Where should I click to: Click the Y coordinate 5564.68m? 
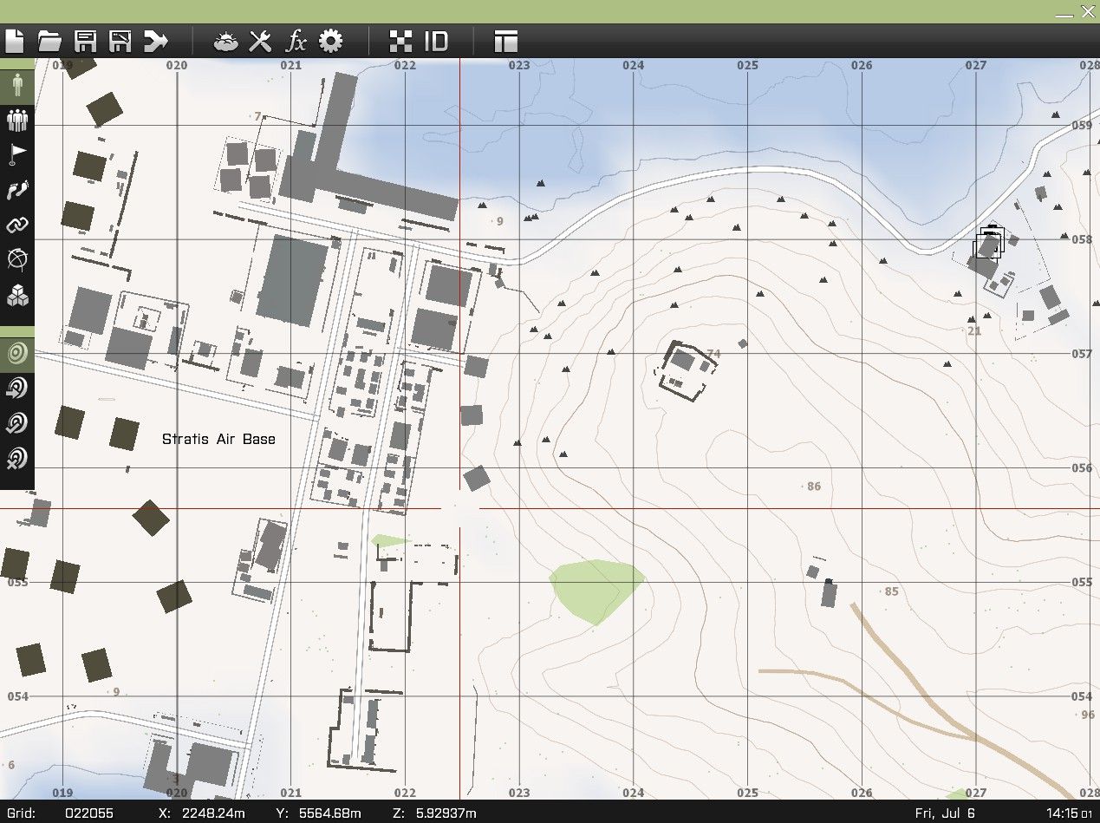[329, 813]
